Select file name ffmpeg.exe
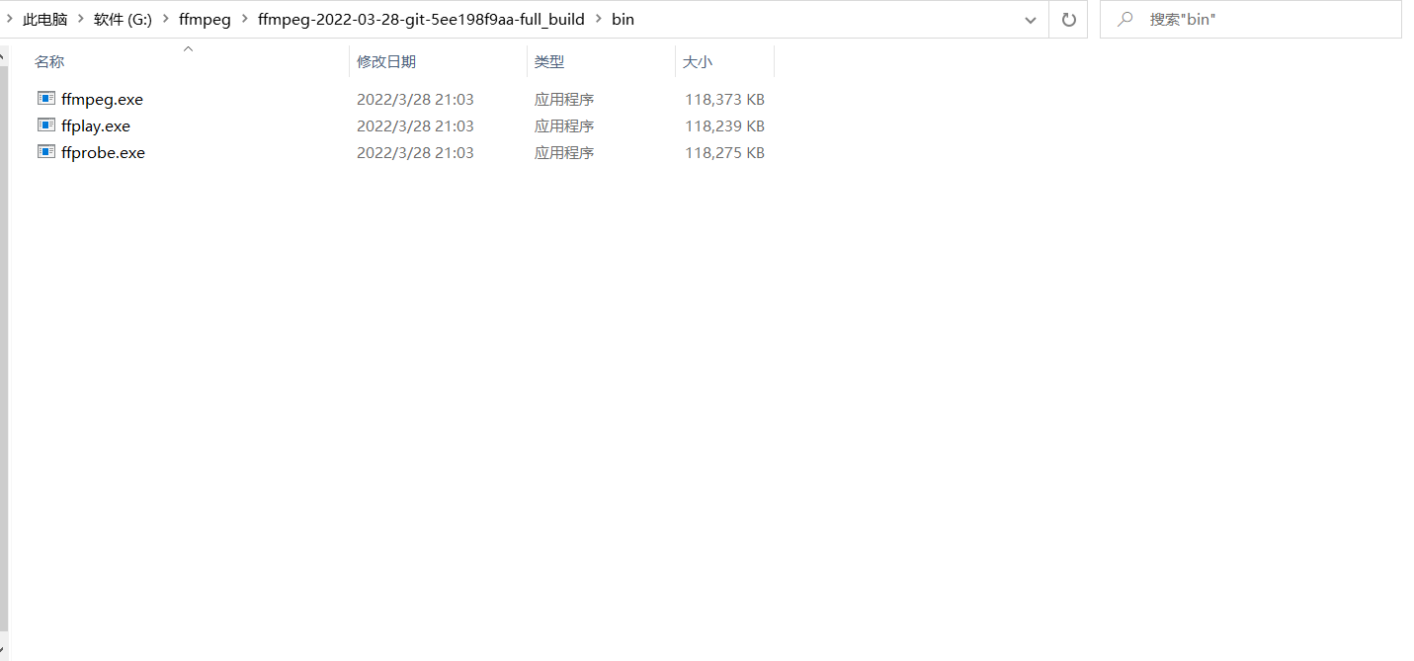The width and height of the screenshot is (1414, 661). coord(102,99)
